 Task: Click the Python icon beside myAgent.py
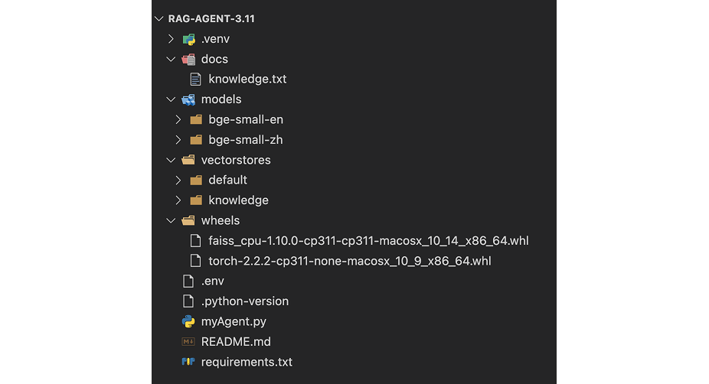pyautogui.click(x=188, y=321)
